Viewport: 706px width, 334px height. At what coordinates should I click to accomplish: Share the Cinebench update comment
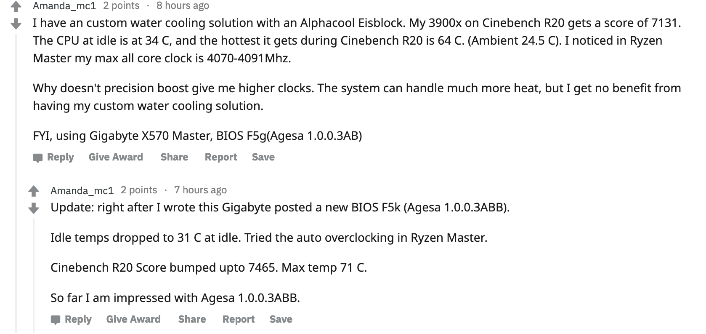192,320
